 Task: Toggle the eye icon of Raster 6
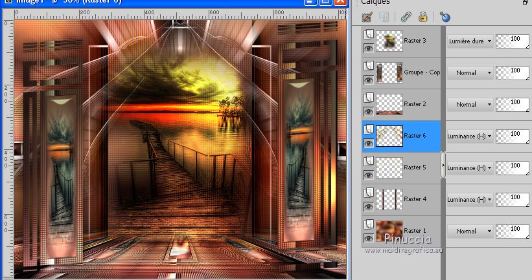[369, 143]
